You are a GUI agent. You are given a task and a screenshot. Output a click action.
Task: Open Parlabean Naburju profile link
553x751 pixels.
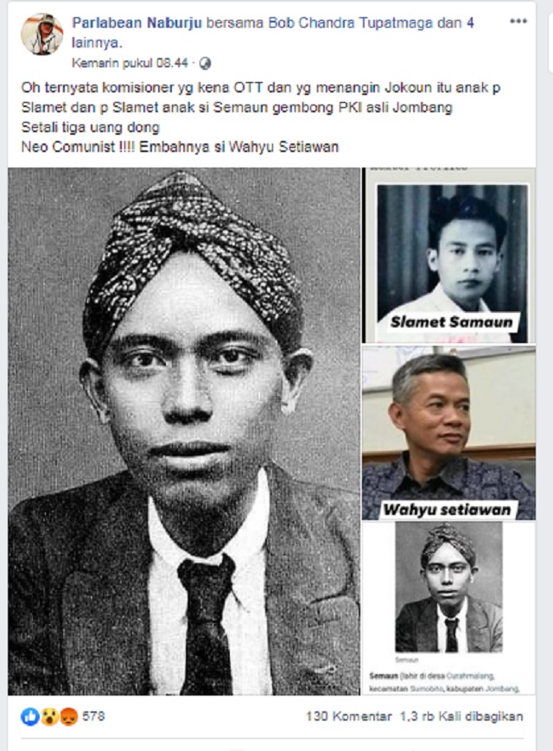click(x=137, y=22)
